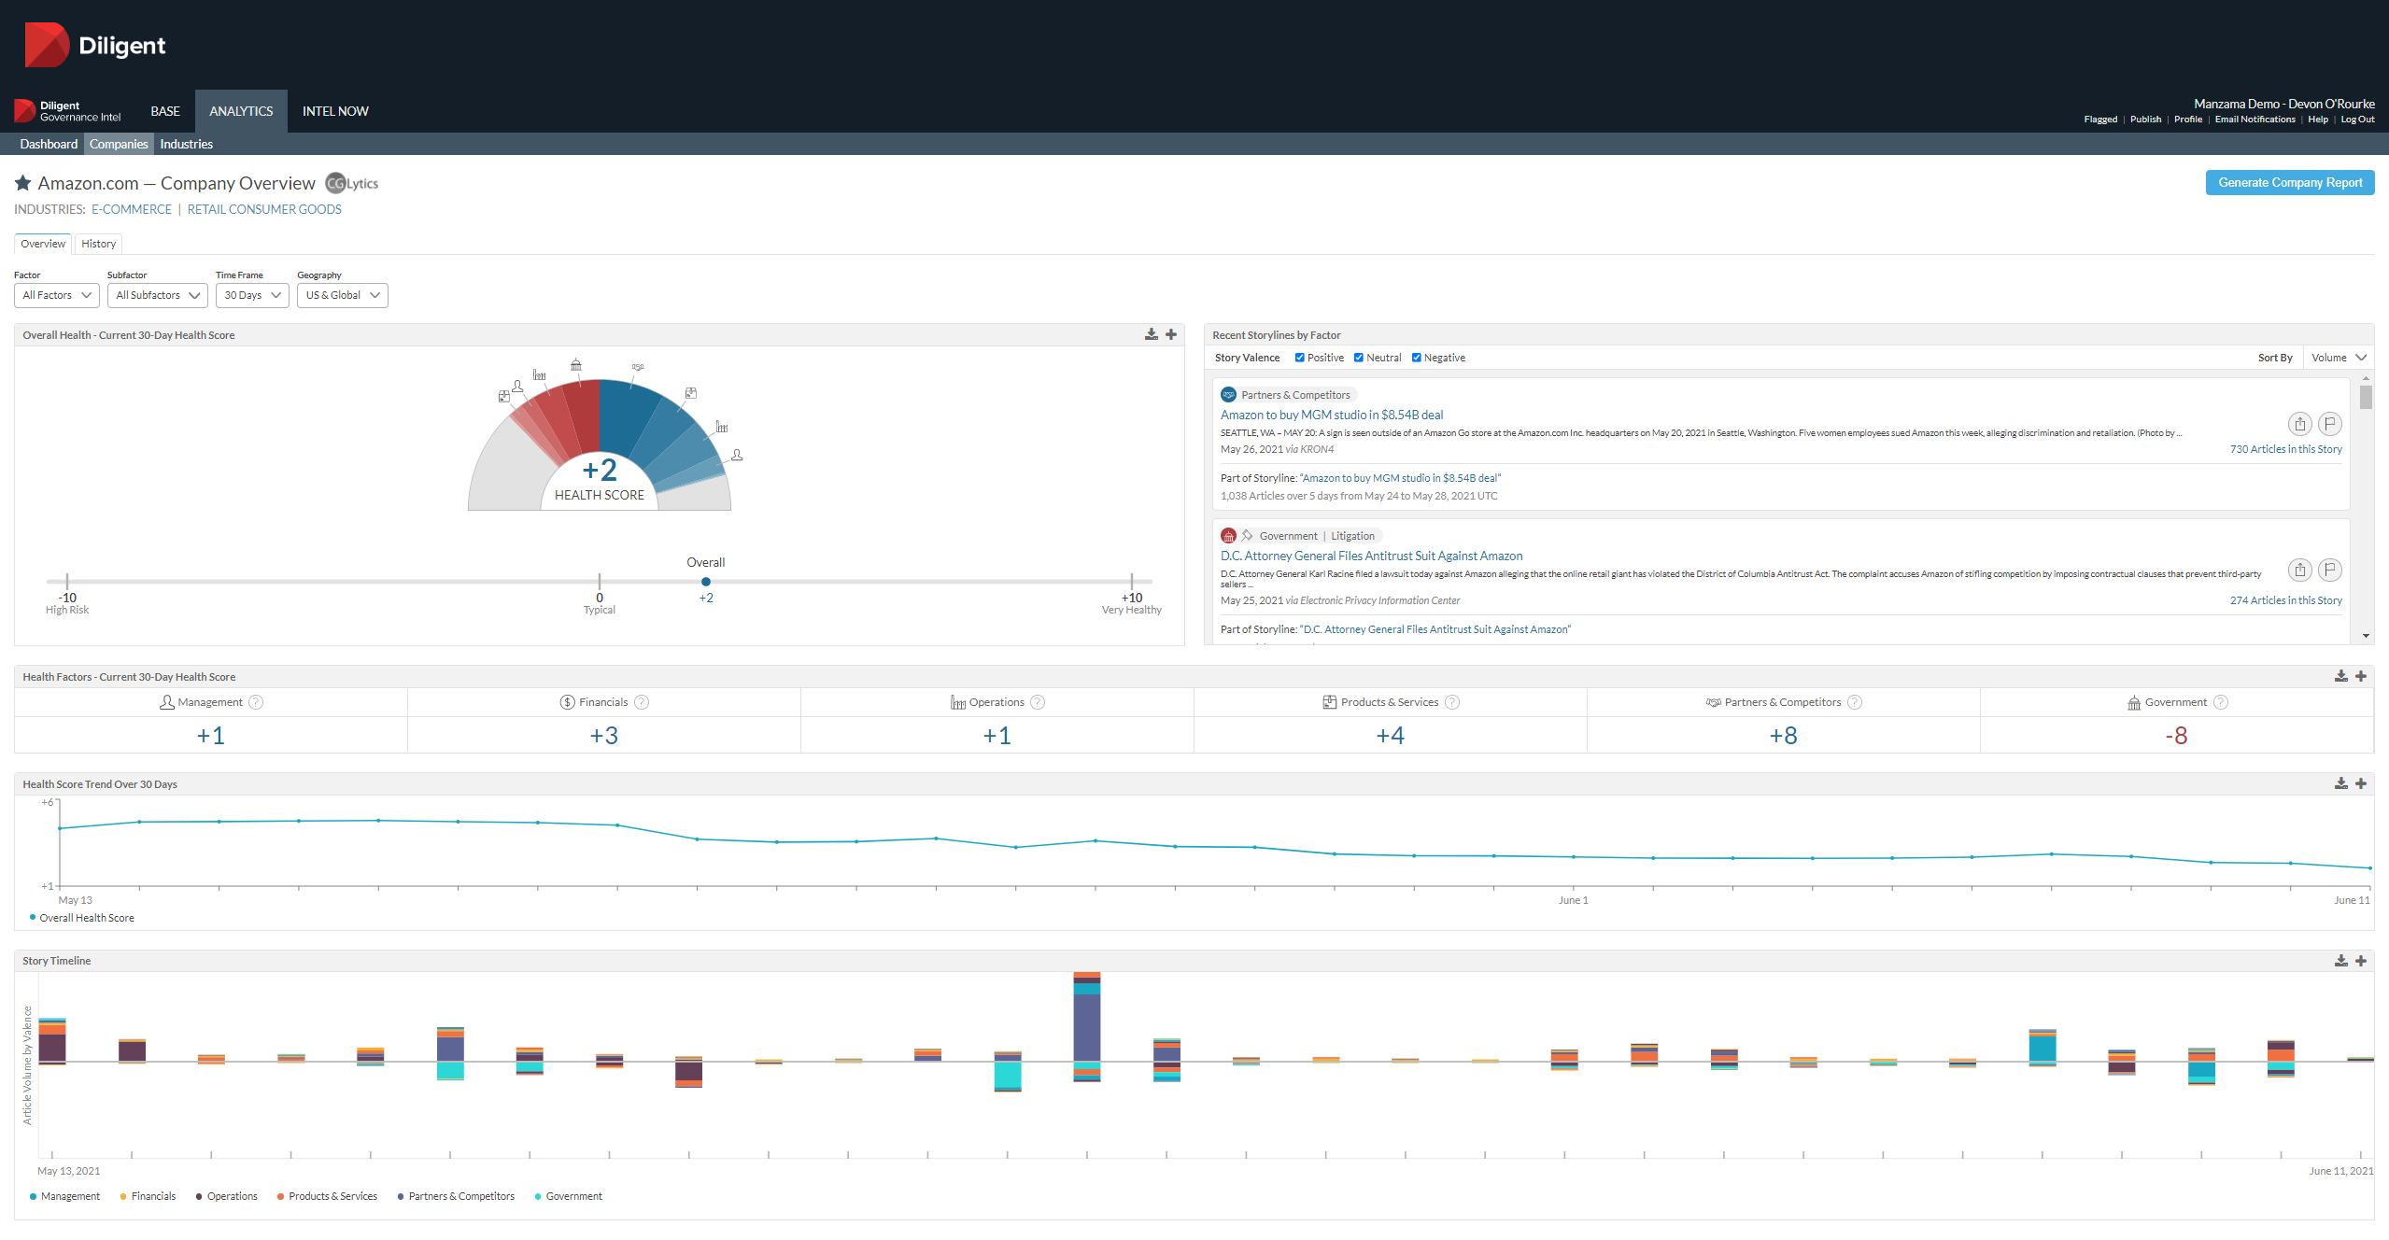
Task: Download the Health Score Trend chart
Action: [x=2340, y=783]
